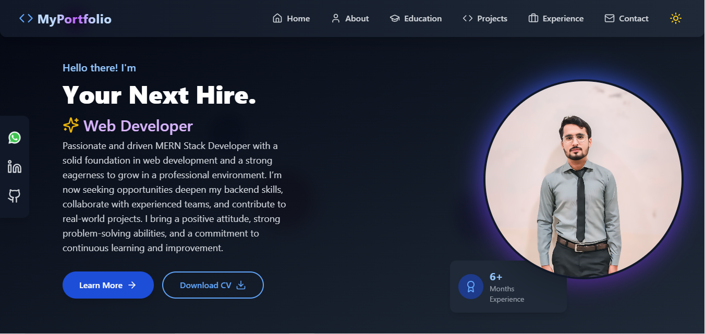705x334 pixels.
Task: Click the envelope icon beside Contact
Action: pos(609,19)
